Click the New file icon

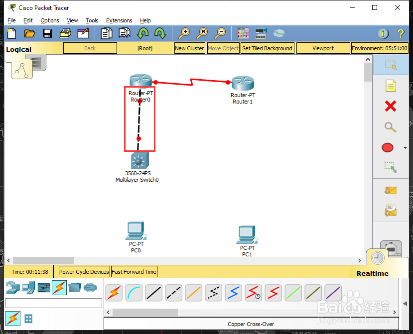pos(11,33)
